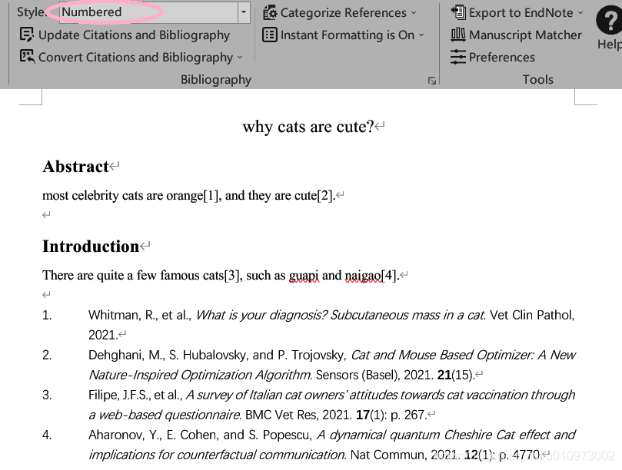The image size is (622, 470).
Task: Click journal name 'Vet Clin Pathol'
Action: point(531,315)
